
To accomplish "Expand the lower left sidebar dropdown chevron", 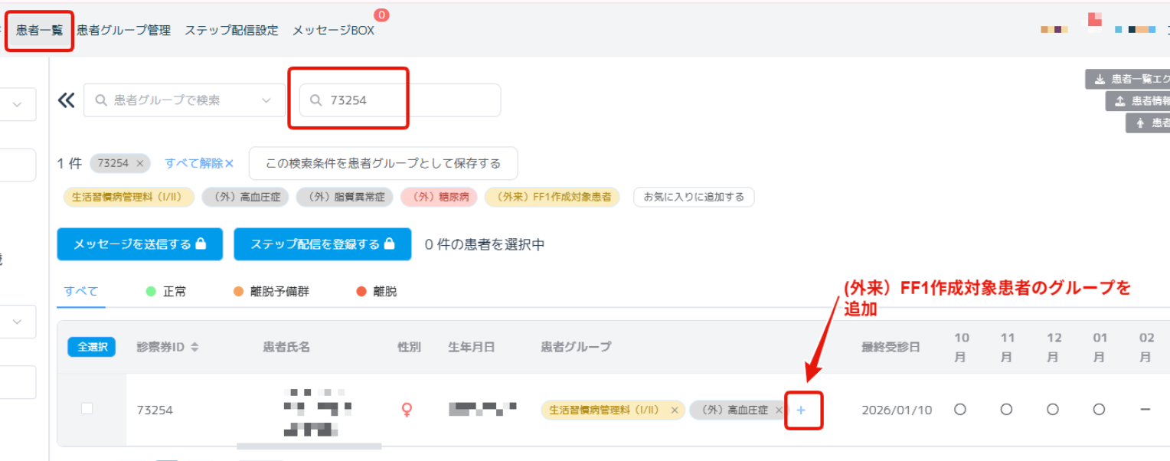I will pyautogui.click(x=17, y=322).
